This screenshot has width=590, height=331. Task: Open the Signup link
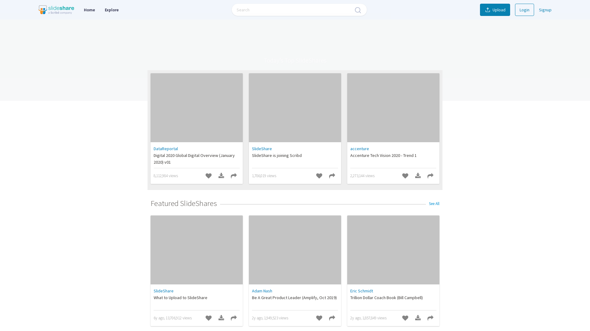(545, 10)
